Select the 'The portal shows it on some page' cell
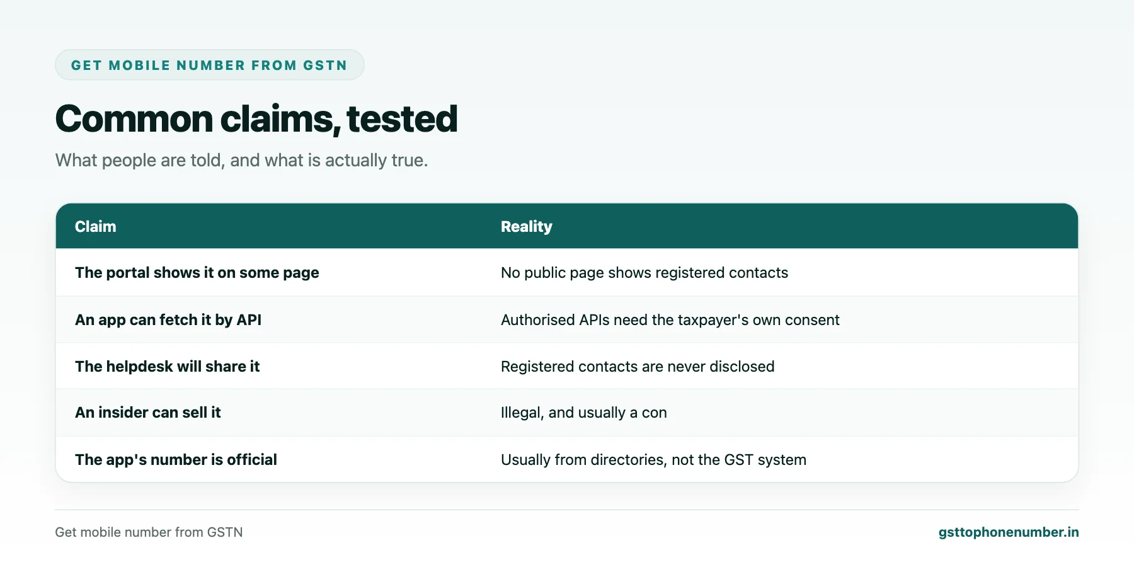 click(197, 273)
